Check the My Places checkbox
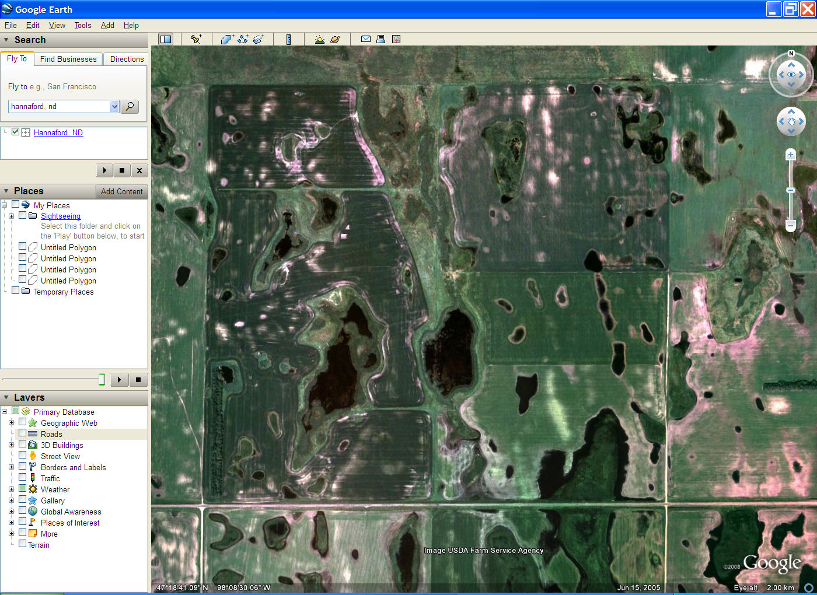Image resolution: width=817 pixels, height=595 pixels. pos(16,205)
